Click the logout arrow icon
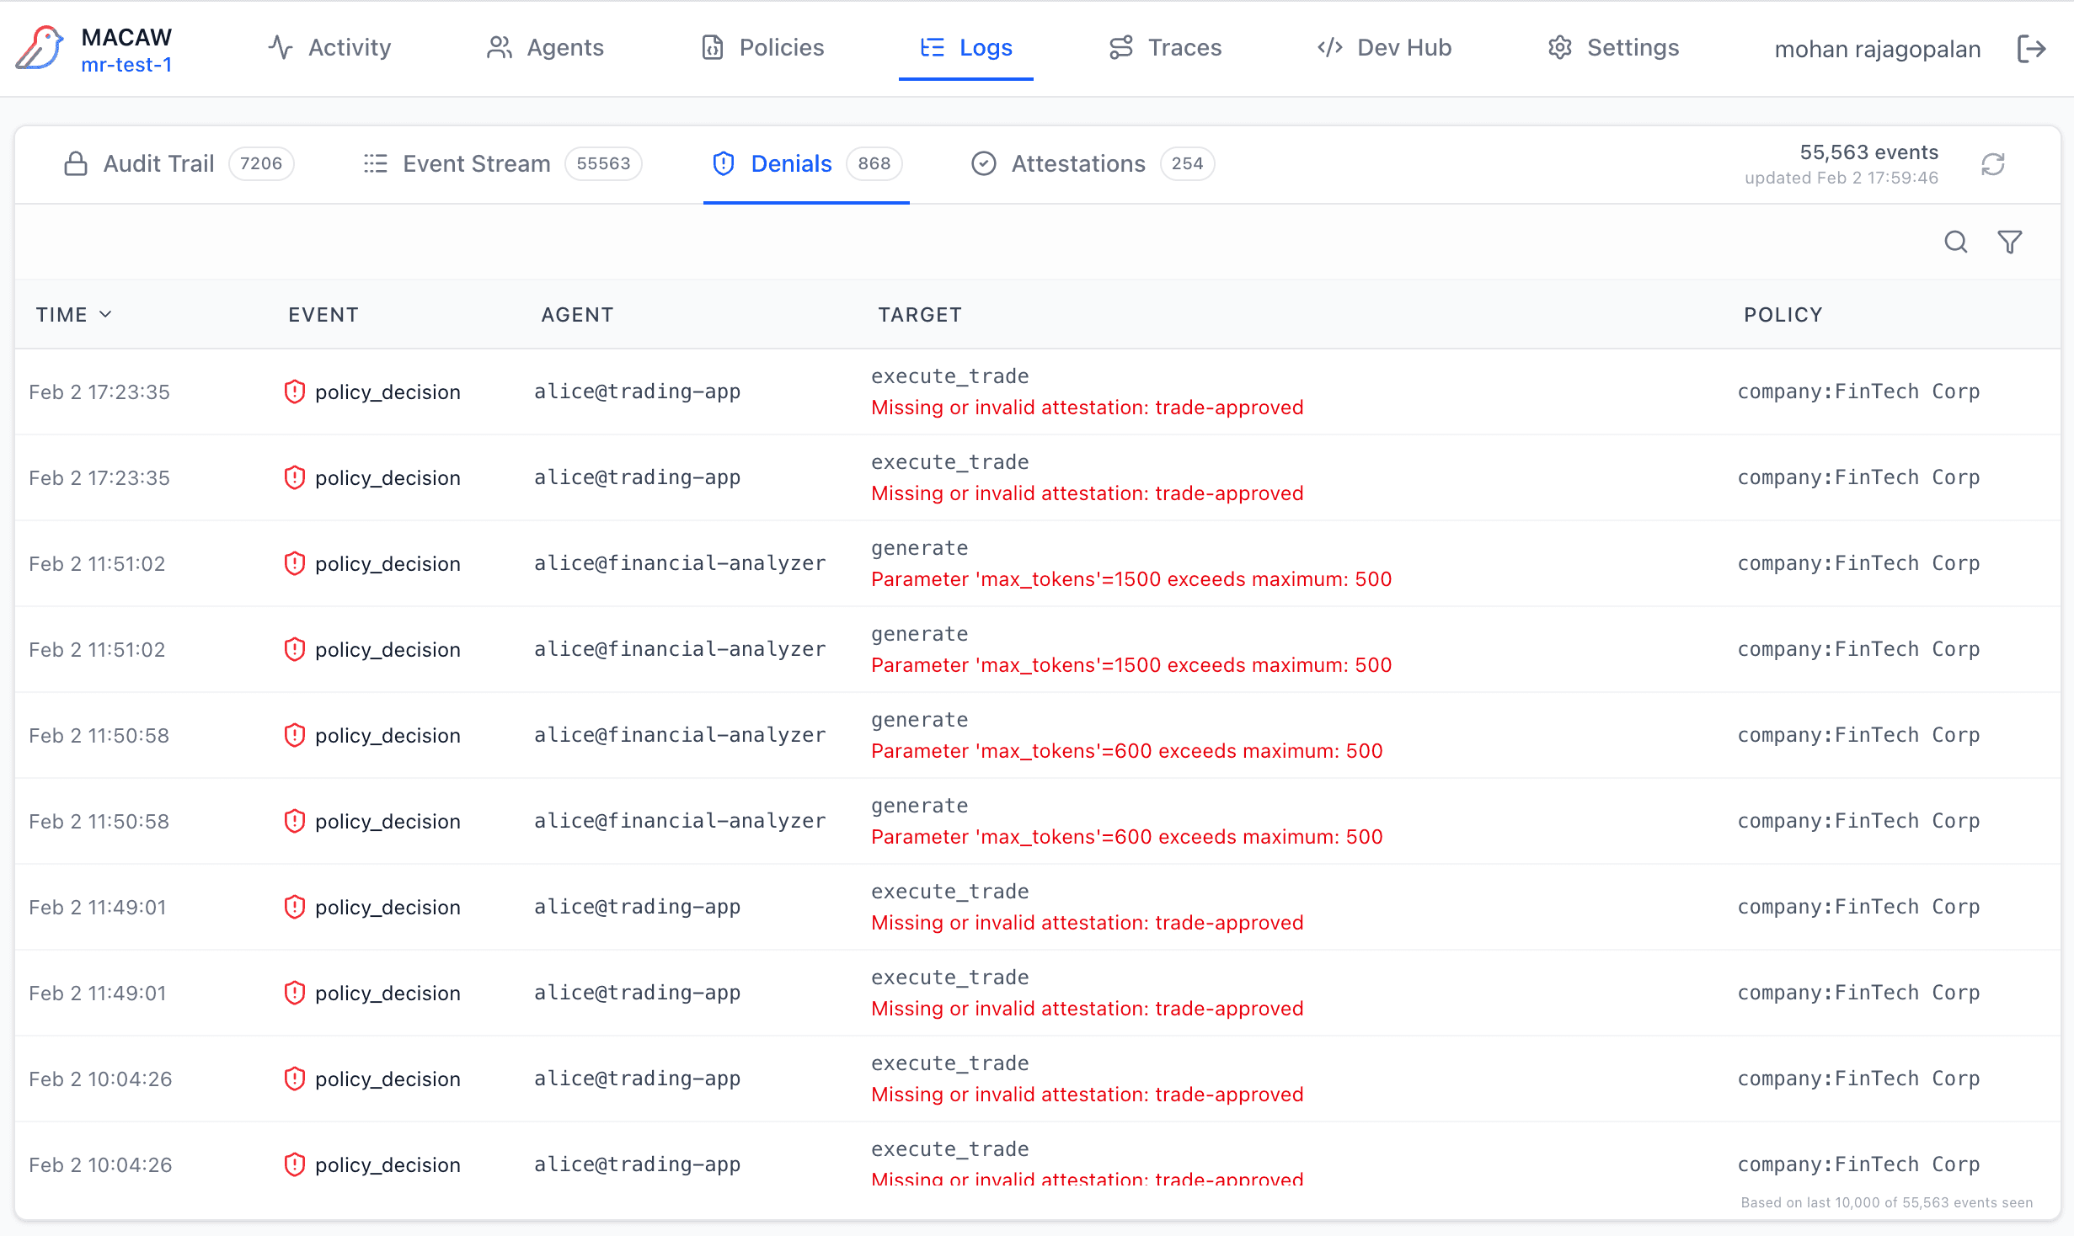The image size is (2074, 1236). pyautogui.click(x=2031, y=49)
